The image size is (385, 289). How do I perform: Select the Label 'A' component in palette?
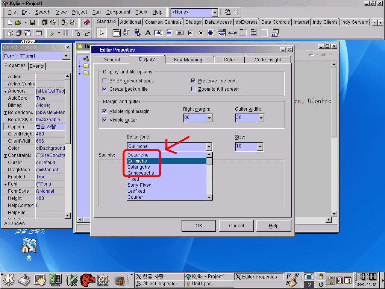click(x=148, y=33)
